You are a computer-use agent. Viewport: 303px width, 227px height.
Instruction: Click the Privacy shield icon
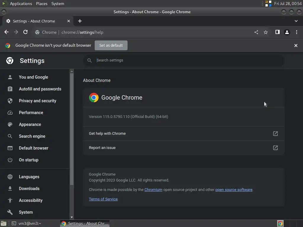pos(10,101)
